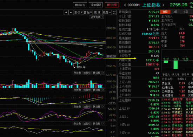
Task: Go to previous stock with left arrow
Action: click(125, 5)
